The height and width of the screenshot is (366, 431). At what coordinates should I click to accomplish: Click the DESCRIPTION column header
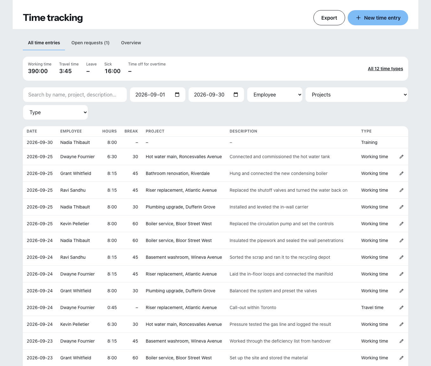point(243,131)
